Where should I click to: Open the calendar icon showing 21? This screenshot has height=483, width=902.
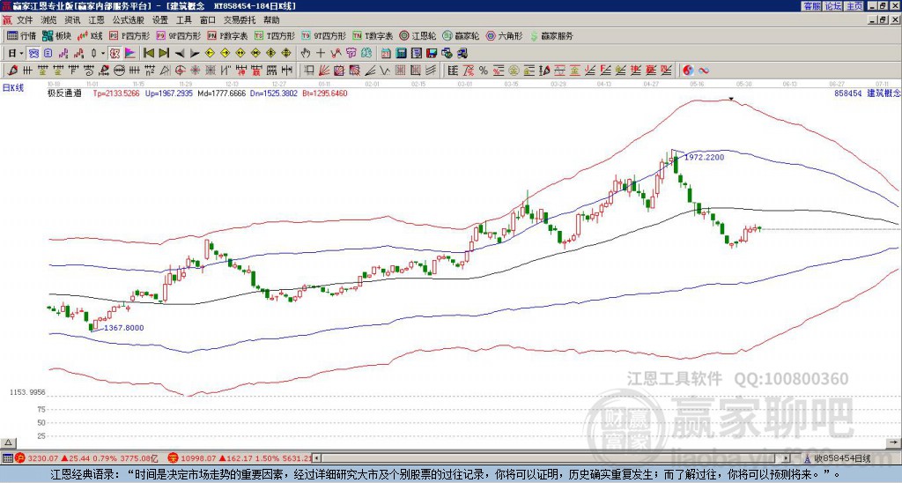point(386,54)
